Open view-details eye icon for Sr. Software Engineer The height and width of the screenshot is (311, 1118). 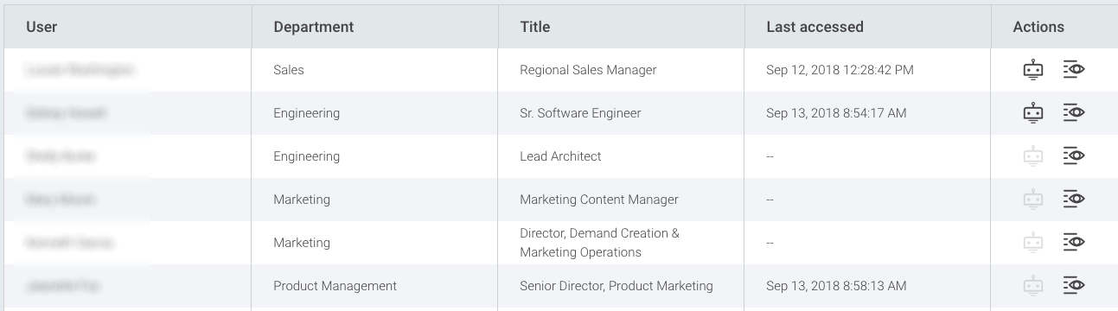[1074, 112]
